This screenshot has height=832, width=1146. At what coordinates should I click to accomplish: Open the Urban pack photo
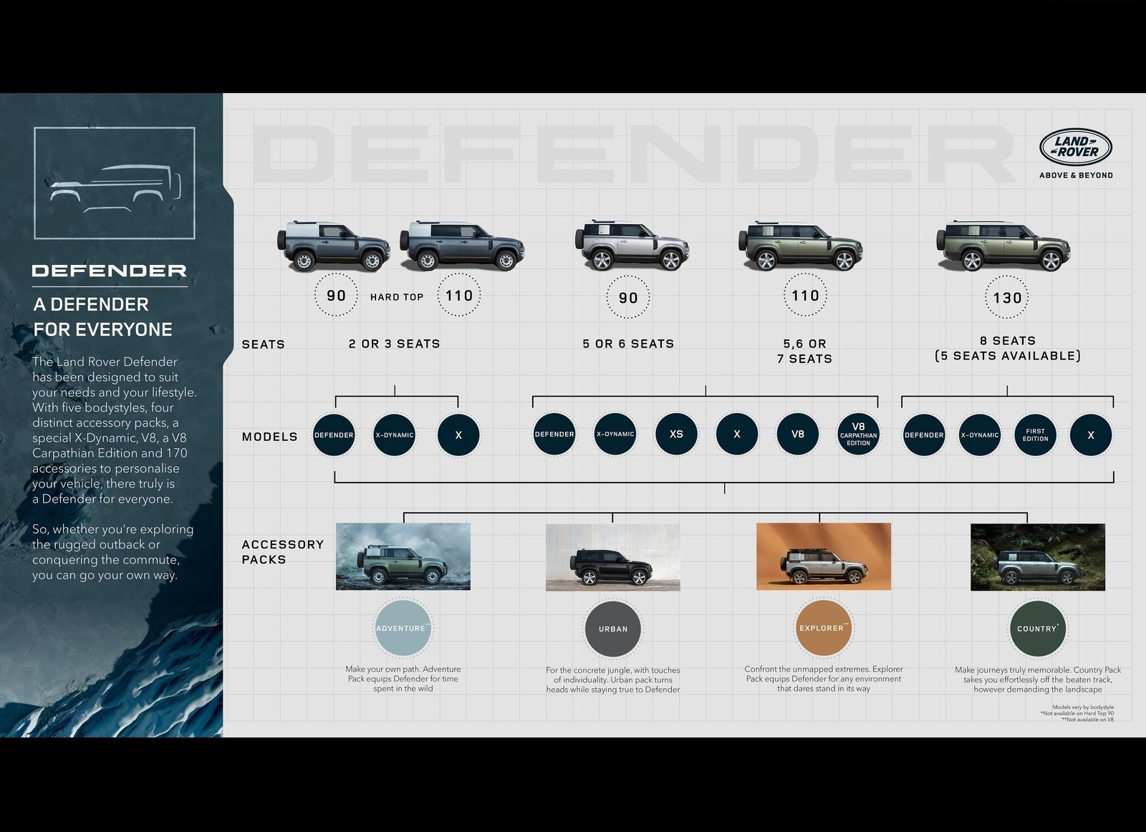(613, 557)
